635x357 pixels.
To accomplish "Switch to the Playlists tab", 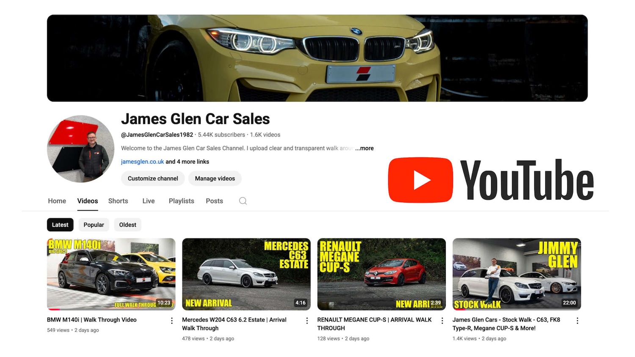I will pyautogui.click(x=181, y=201).
